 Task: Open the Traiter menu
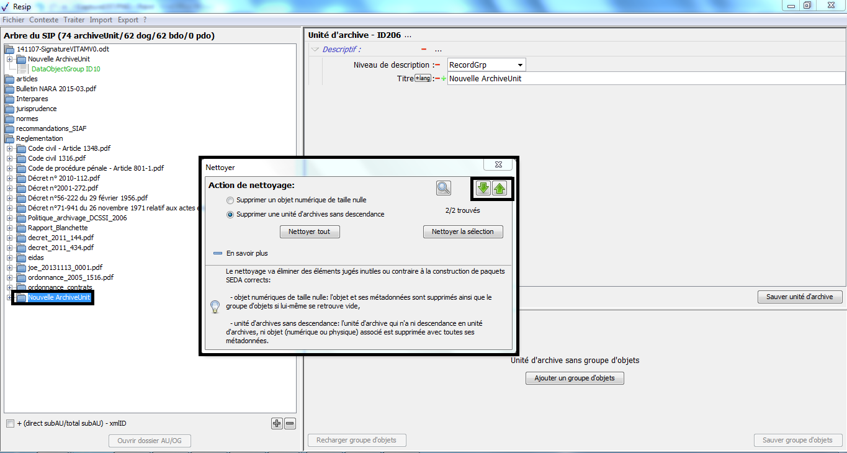click(74, 20)
